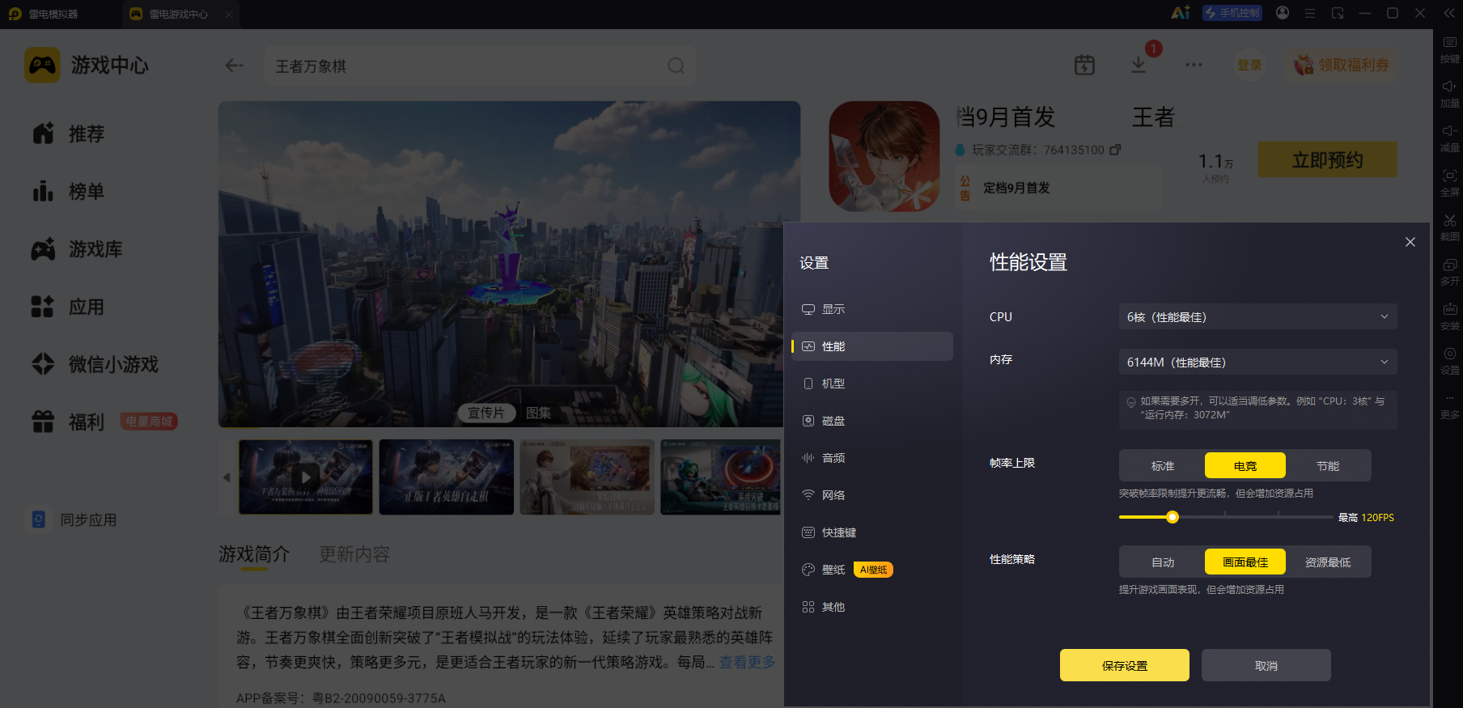
Task: Open the downloads icon with red badge
Action: tap(1139, 65)
